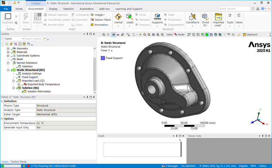Screen dimensions: 272x168
Task: Select the Fixed Support tree item
Action: click(x=30, y=77)
